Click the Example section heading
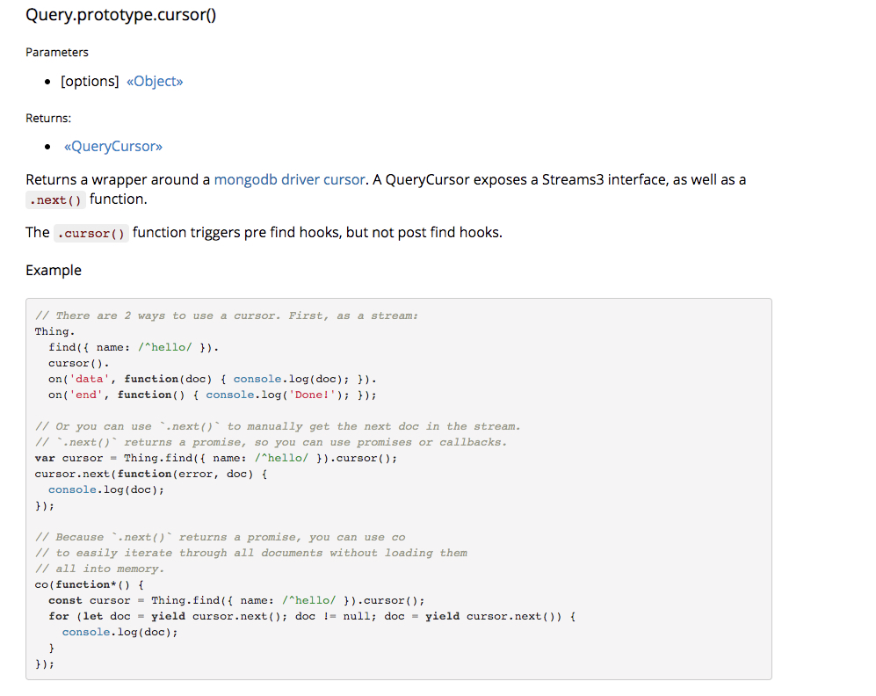Image resolution: width=876 pixels, height=696 pixels. (53, 270)
